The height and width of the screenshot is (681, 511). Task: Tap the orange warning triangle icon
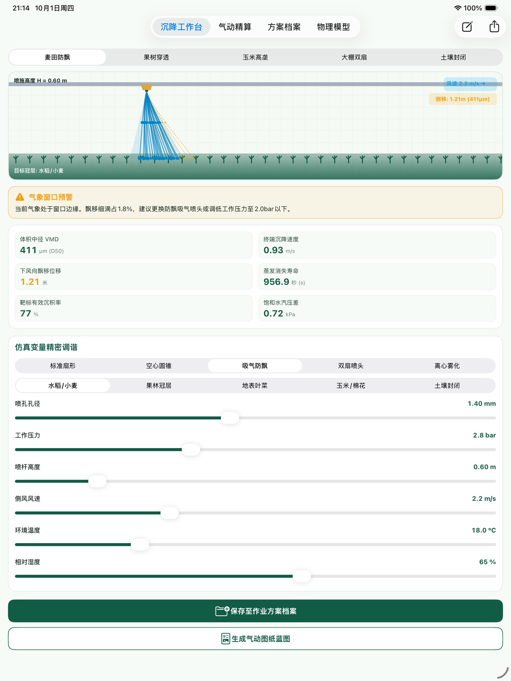pyautogui.click(x=20, y=197)
